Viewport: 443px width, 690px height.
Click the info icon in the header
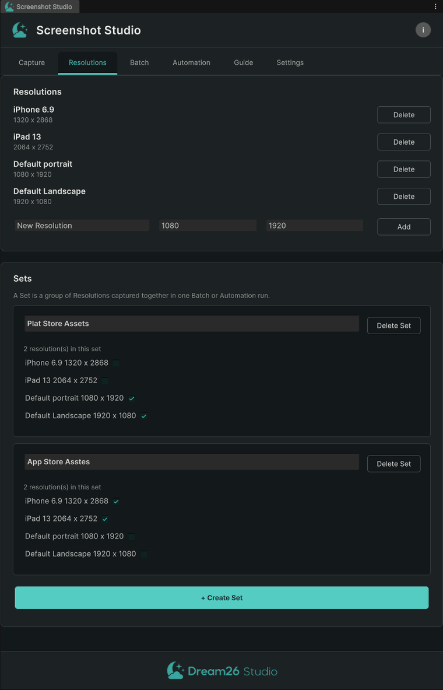click(x=423, y=30)
